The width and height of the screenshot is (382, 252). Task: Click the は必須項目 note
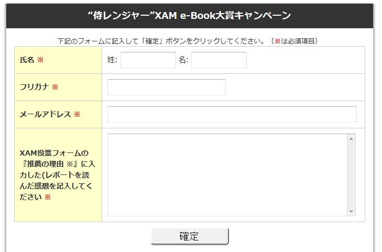tap(298, 41)
